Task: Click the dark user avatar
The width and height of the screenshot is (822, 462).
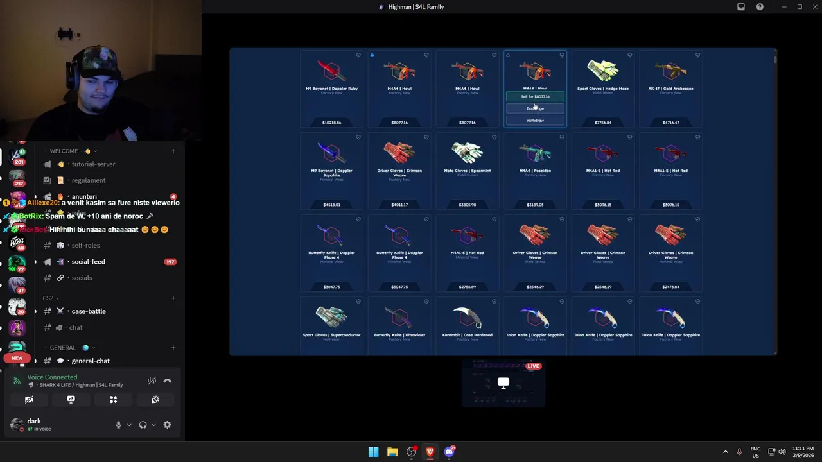Action: pos(17,425)
